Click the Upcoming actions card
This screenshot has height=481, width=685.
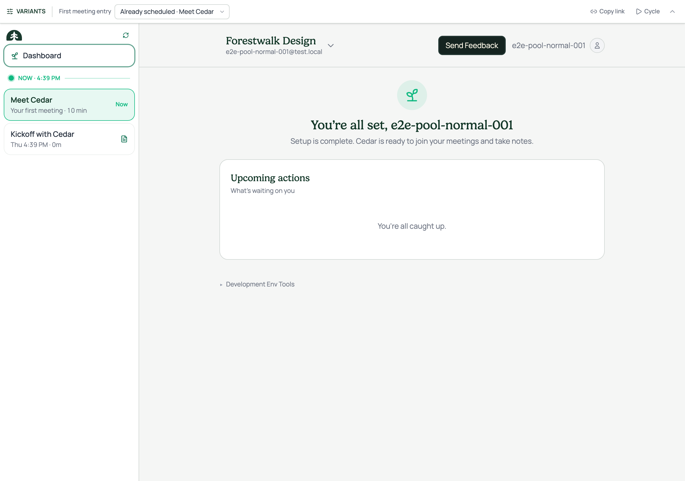412,210
